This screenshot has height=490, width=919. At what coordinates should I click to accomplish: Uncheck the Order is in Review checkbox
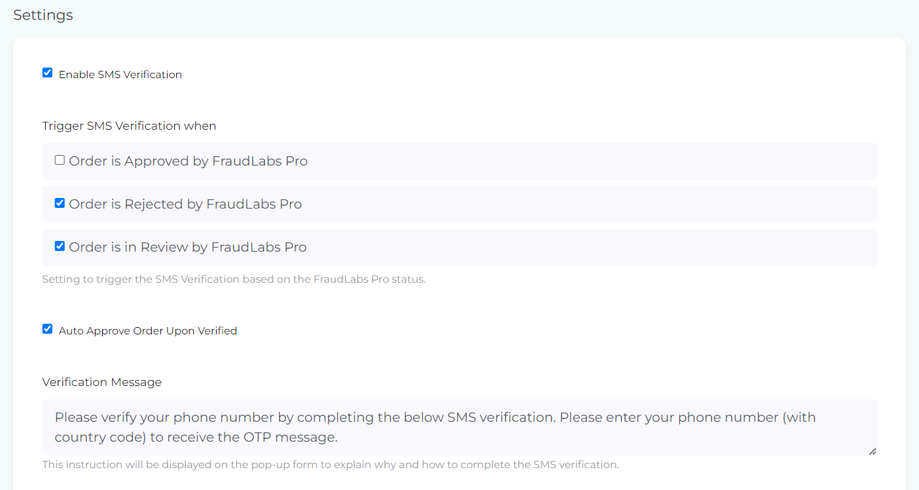(x=60, y=246)
